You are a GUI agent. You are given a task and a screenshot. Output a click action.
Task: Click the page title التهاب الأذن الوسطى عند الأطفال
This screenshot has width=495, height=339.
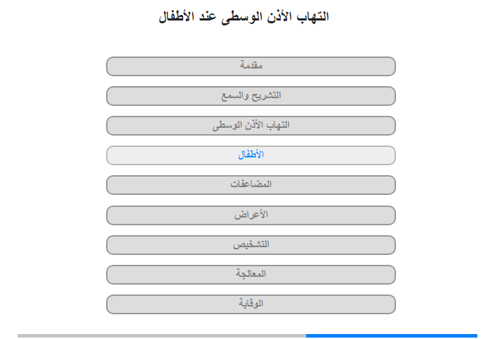click(244, 17)
